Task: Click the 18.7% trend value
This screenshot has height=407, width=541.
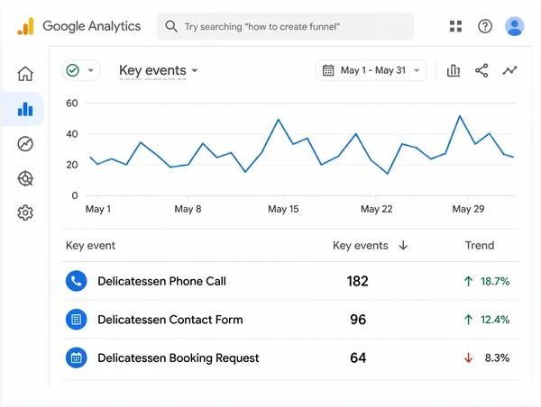Action: [495, 281]
